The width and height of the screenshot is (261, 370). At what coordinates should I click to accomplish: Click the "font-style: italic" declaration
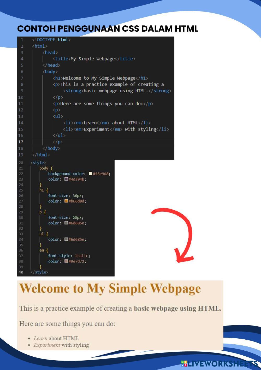(x=69, y=256)
